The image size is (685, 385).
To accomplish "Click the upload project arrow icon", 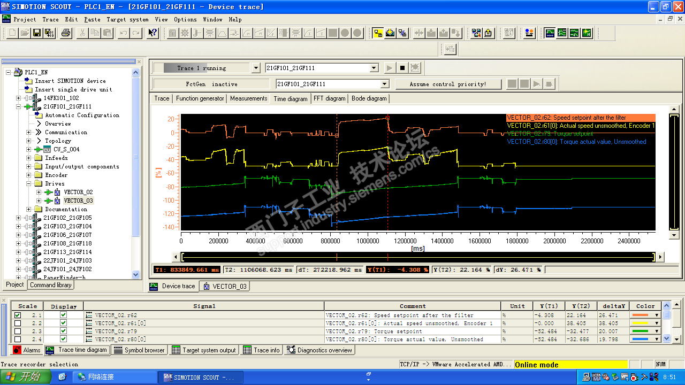I will tap(488, 33).
